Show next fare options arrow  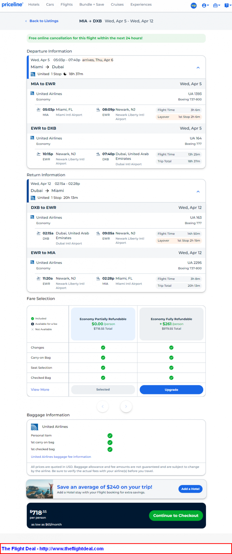(x=126, y=406)
